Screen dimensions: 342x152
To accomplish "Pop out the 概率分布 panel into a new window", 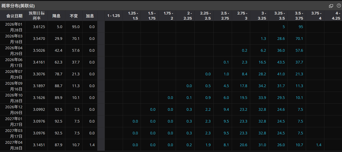I will pos(331,6).
